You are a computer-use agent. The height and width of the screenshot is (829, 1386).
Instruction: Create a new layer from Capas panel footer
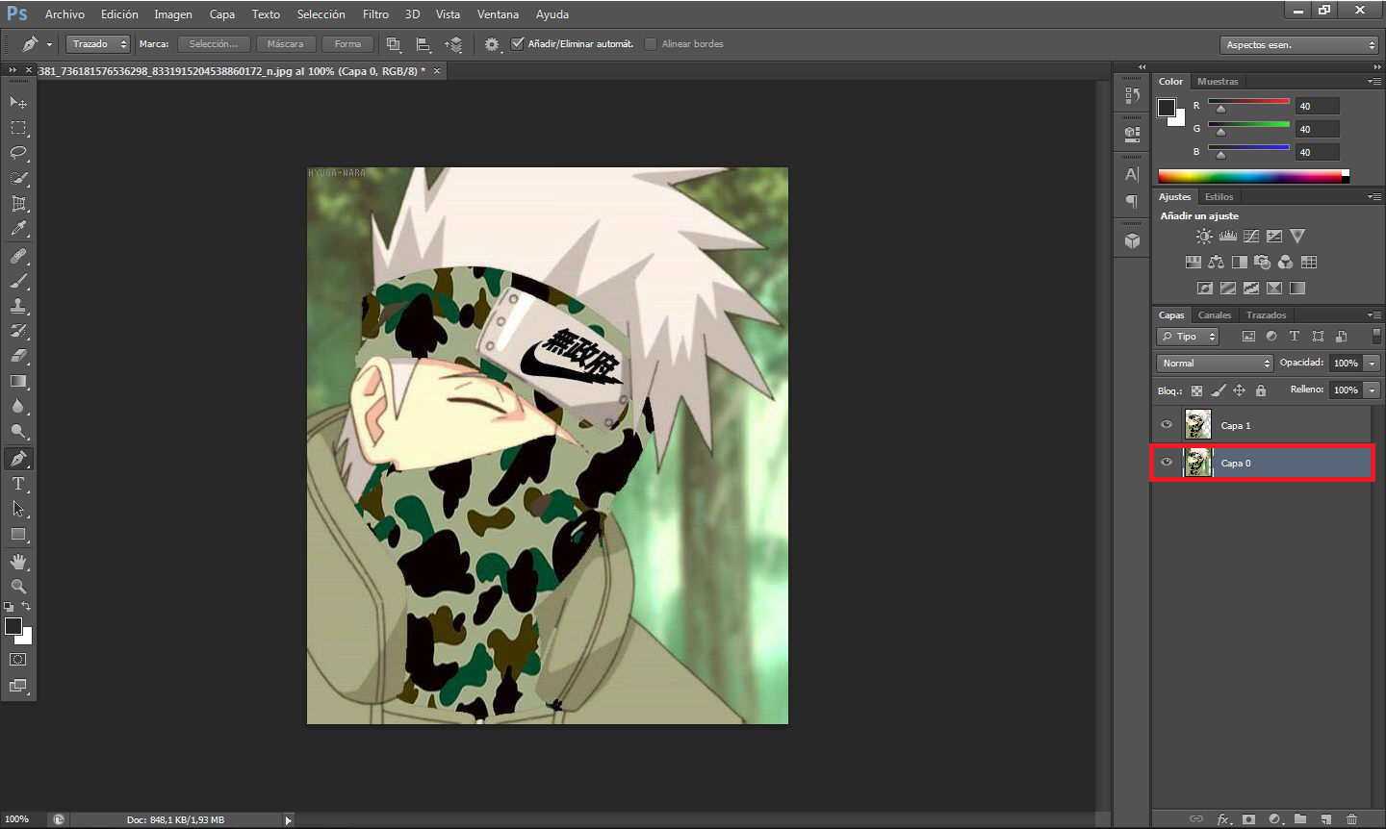point(1325,818)
